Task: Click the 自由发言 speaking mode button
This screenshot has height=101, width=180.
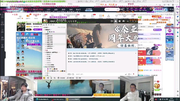Action: coord(61,78)
